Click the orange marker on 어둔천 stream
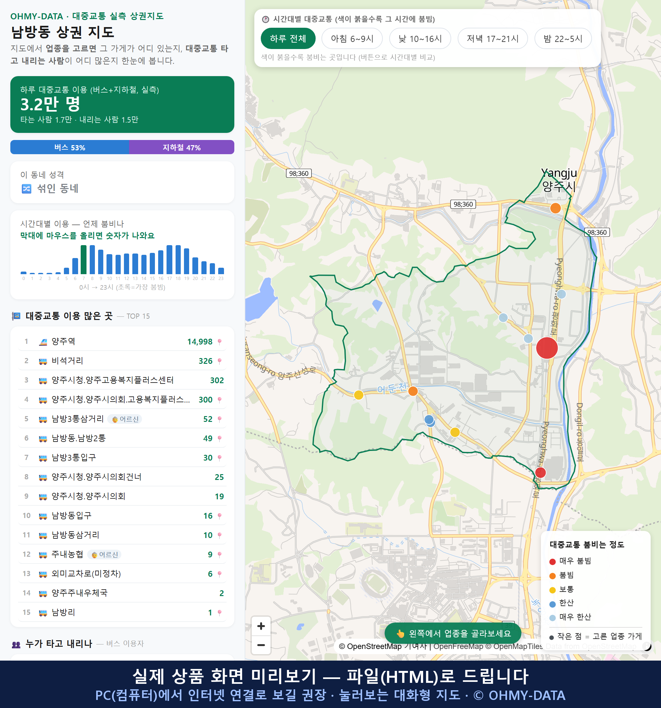 (412, 391)
